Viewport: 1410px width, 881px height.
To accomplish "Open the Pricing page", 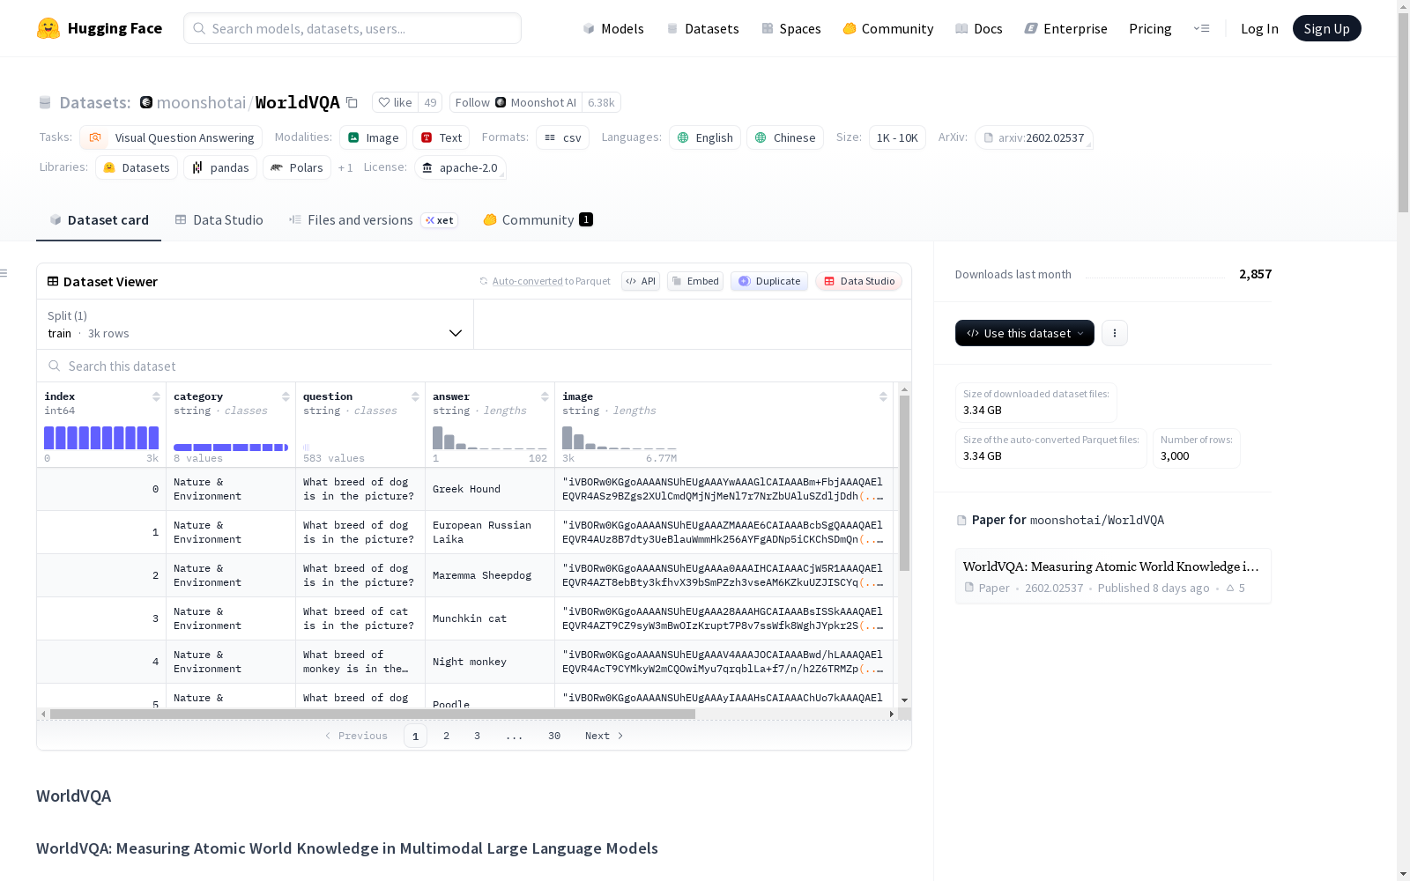I will click(1150, 28).
